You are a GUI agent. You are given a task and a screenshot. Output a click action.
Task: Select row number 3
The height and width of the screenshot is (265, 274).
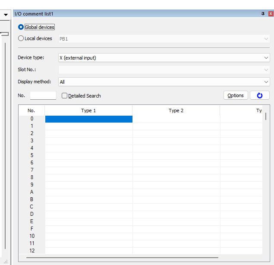[32, 141]
